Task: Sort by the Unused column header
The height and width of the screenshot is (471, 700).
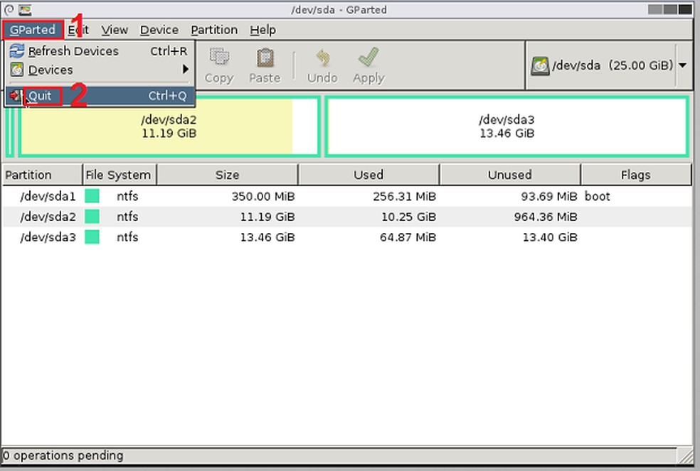Action: (x=510, y=174)
